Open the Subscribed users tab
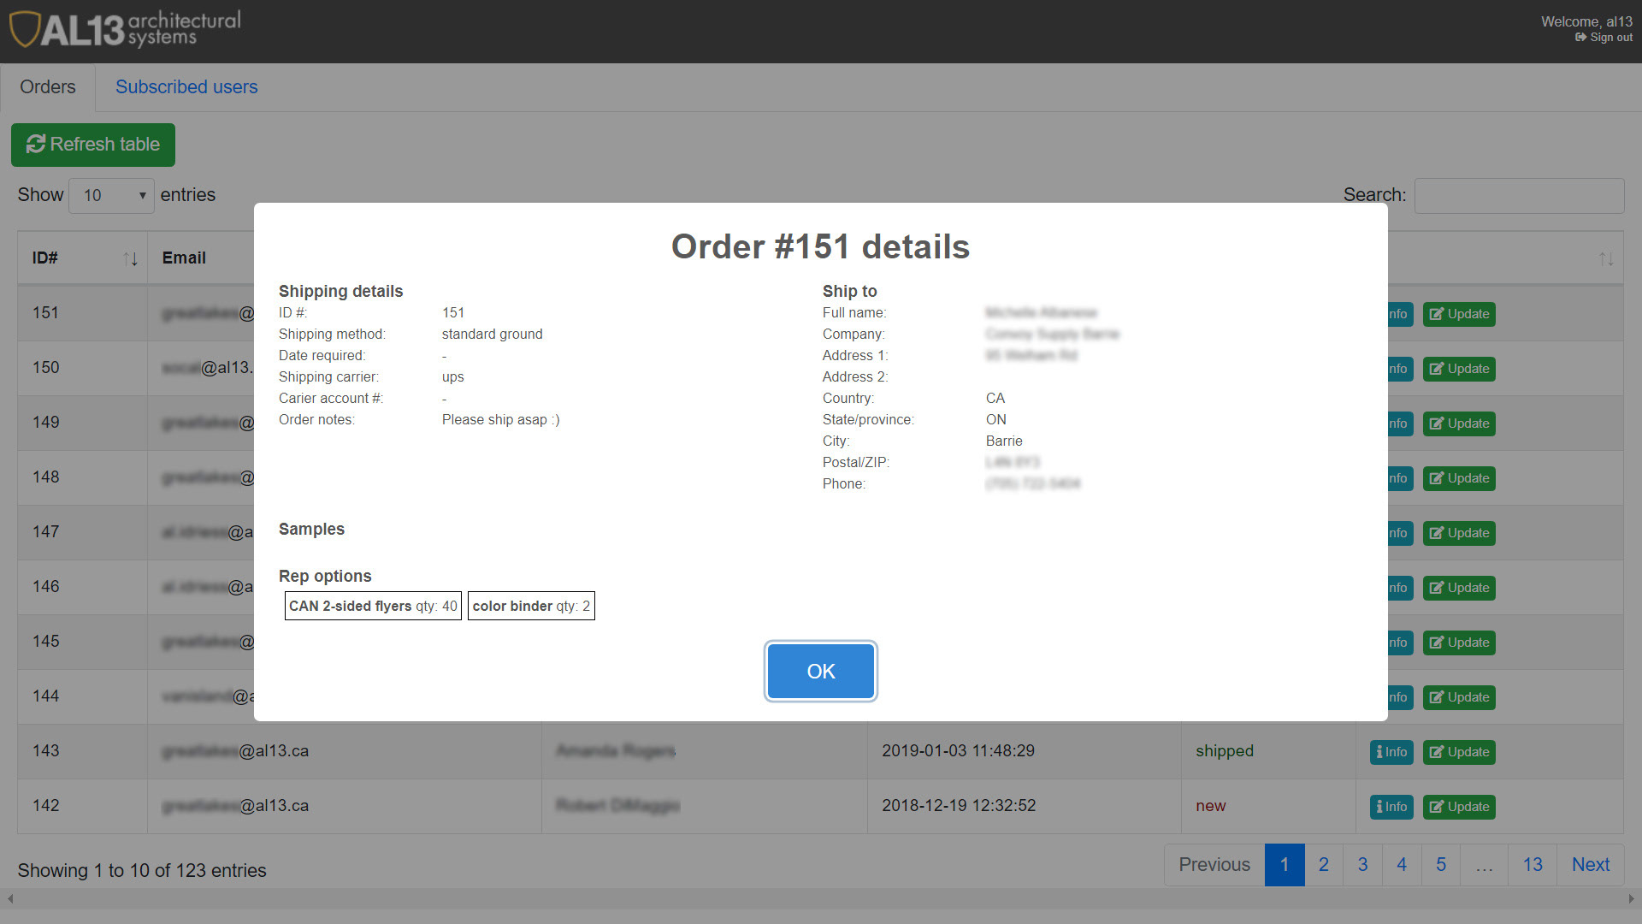The image size is (1642, 924). pyautogui.click(x=186, y=87)
